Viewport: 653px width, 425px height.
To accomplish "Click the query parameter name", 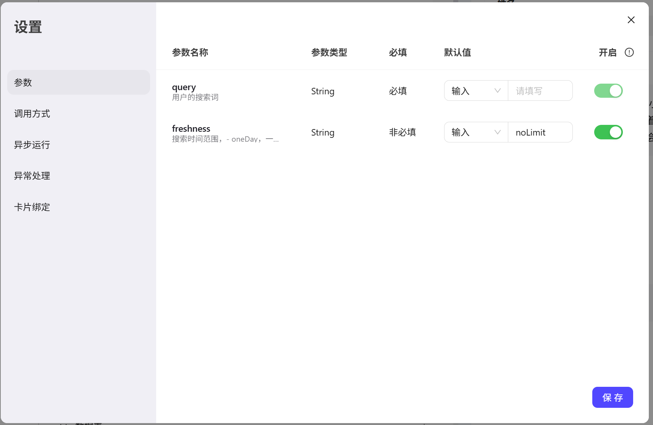I will (x=184, y=87).
